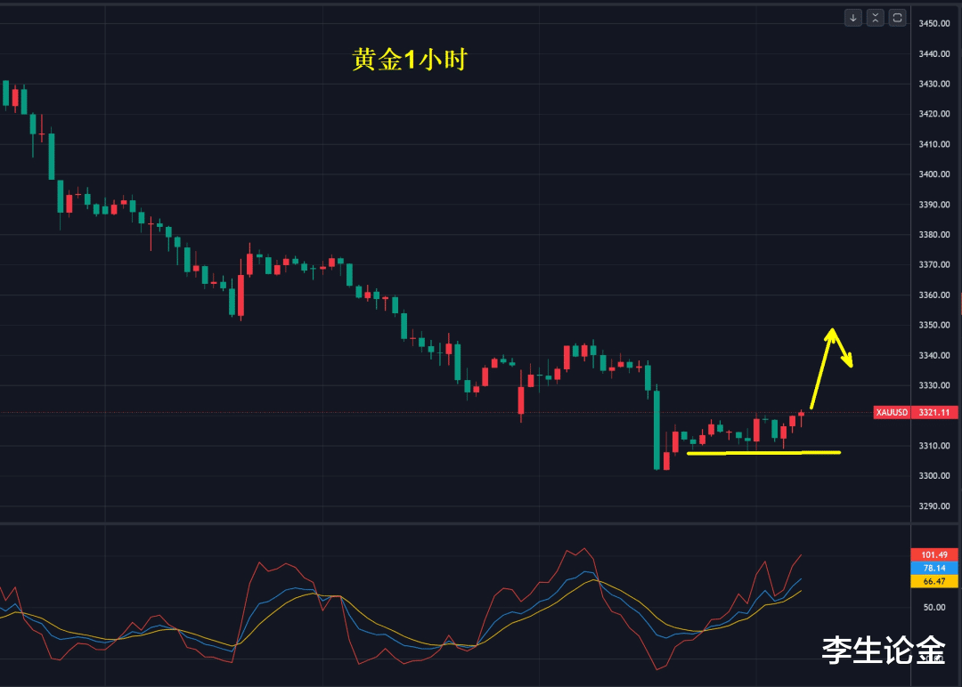Click the pane divider between chart and indicator
This screenshot has width=962, height=687.
click(x=455, y=522)
